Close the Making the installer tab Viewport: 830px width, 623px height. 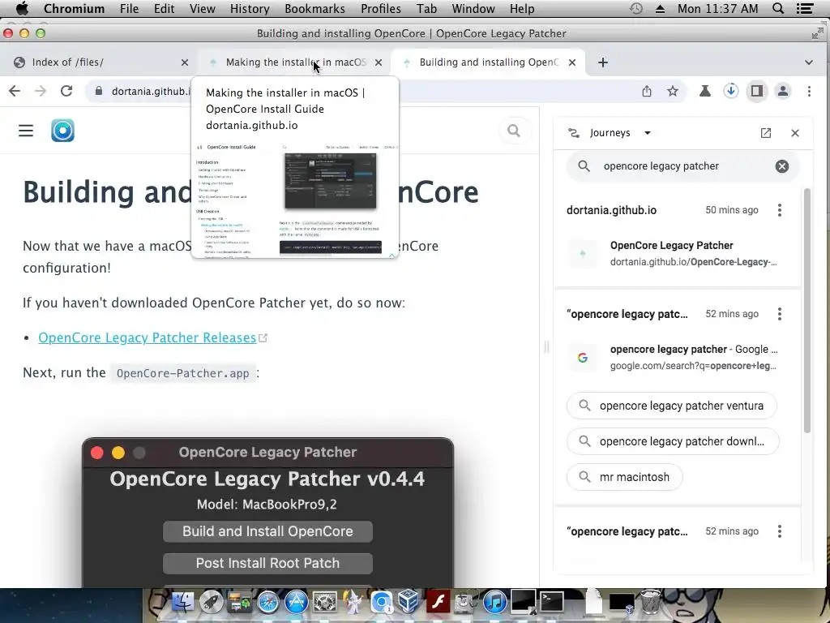[379, 62]
